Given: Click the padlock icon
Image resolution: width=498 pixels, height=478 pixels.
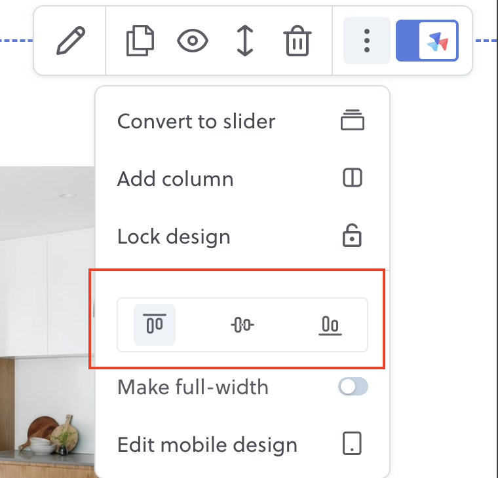Looking at the screenshot, I should pos(353,236).
